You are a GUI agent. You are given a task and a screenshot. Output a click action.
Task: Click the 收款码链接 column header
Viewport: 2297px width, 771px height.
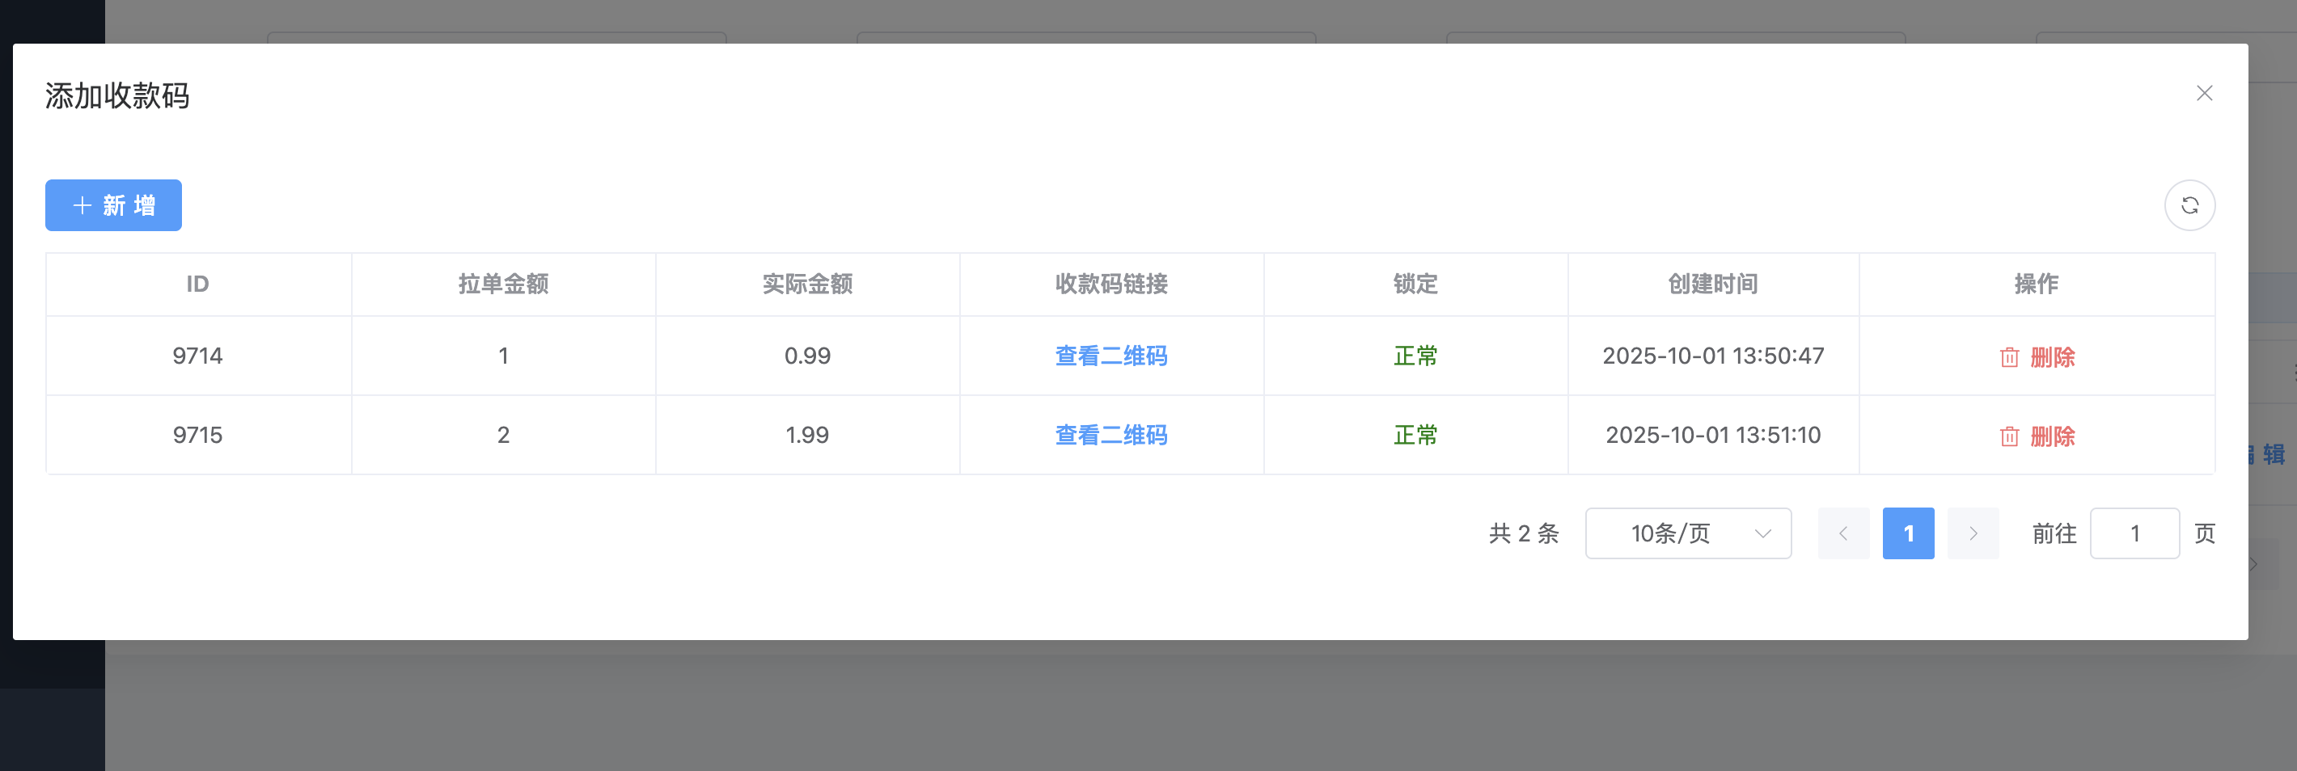(1110, 284)
